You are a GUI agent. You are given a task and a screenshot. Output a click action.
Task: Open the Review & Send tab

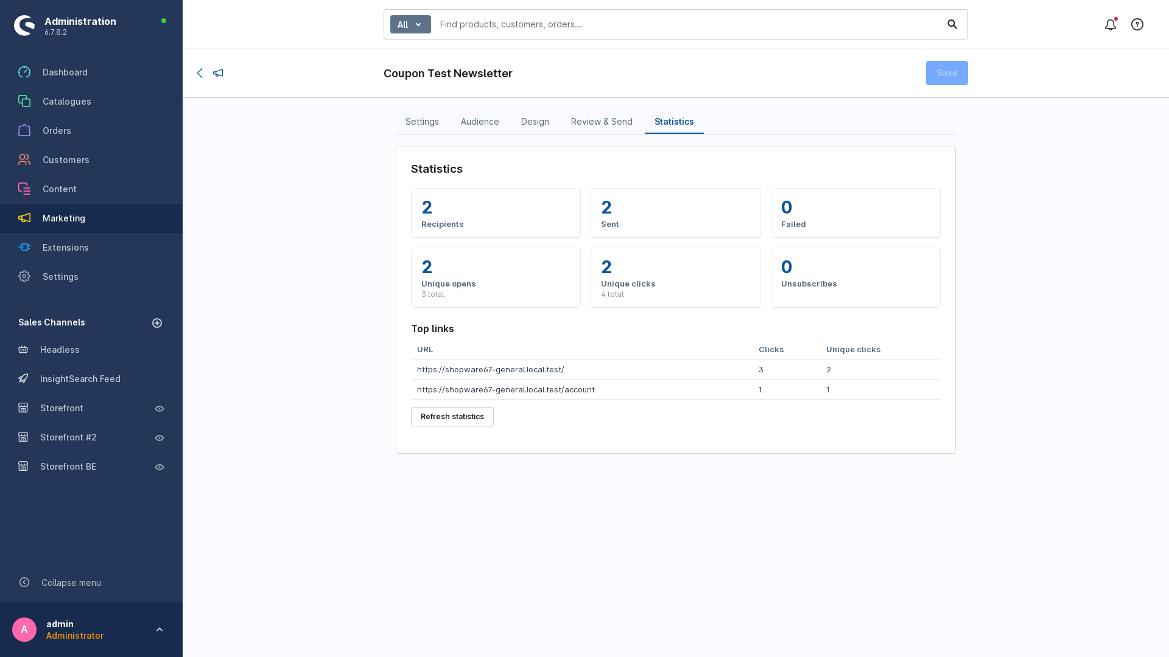point(602,122)
